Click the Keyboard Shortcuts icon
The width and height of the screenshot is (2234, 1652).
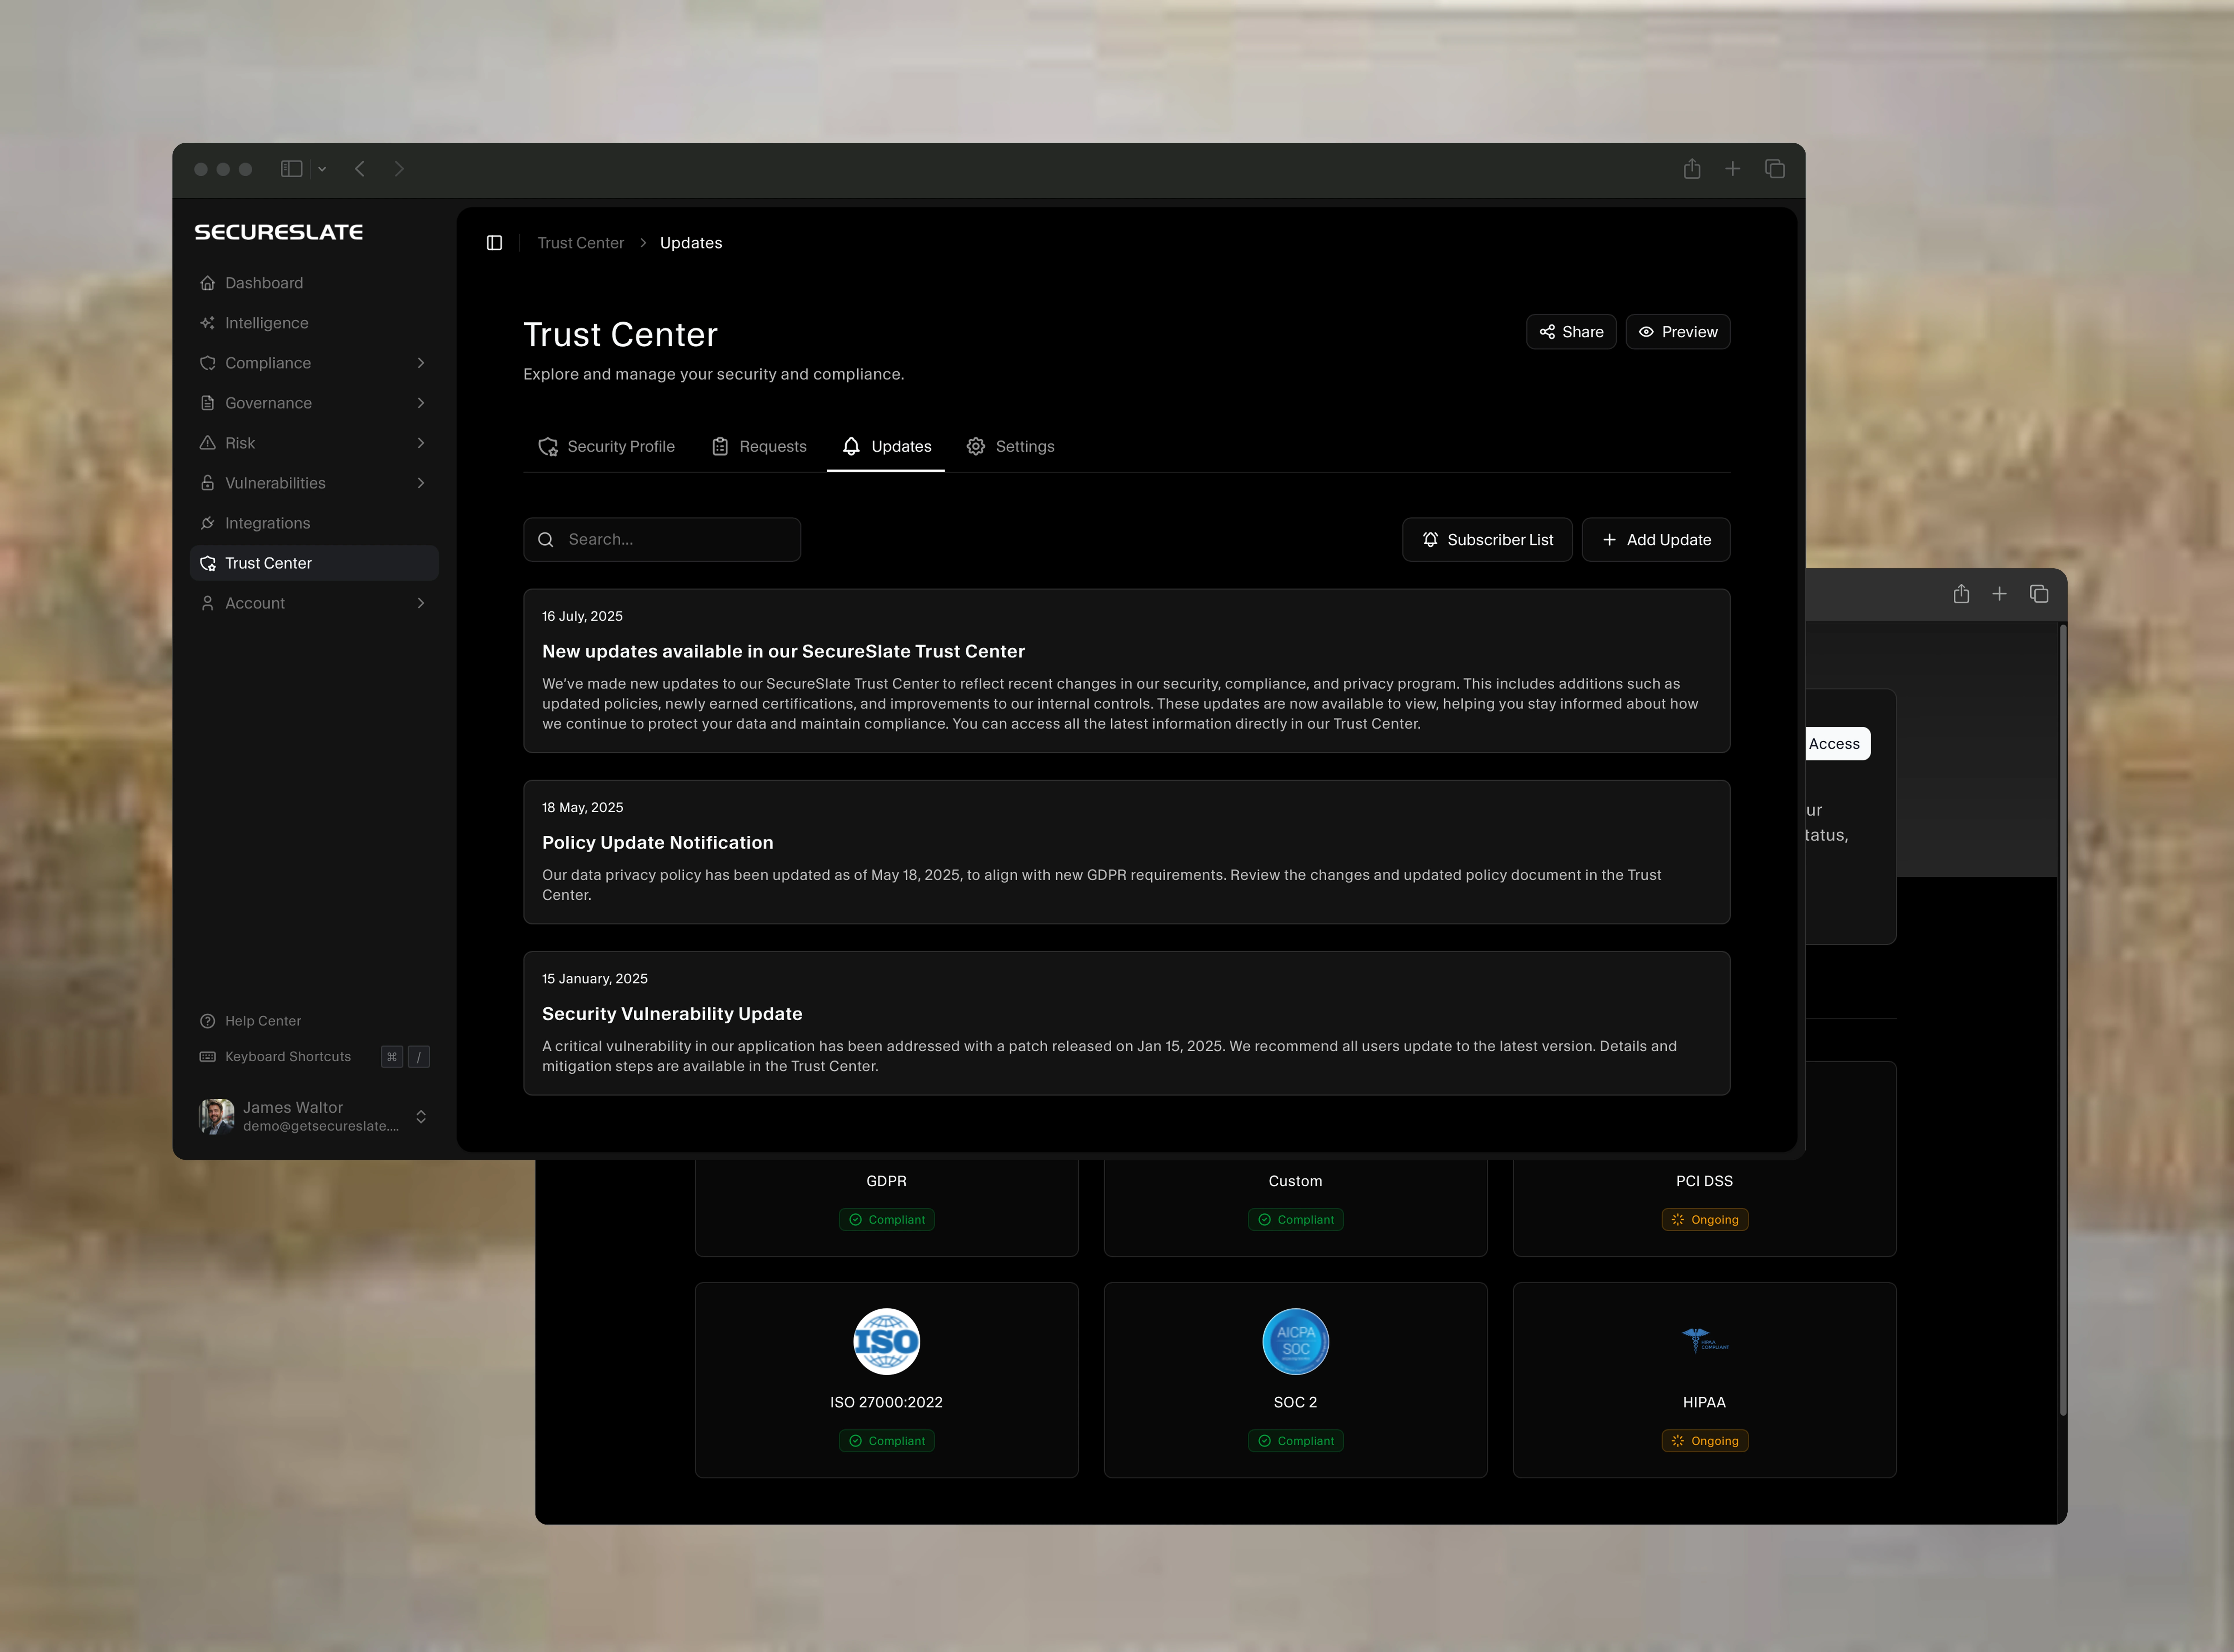coord(208,1057)
